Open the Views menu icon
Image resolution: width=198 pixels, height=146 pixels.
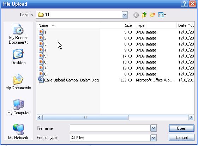click(x=162, y=15)
